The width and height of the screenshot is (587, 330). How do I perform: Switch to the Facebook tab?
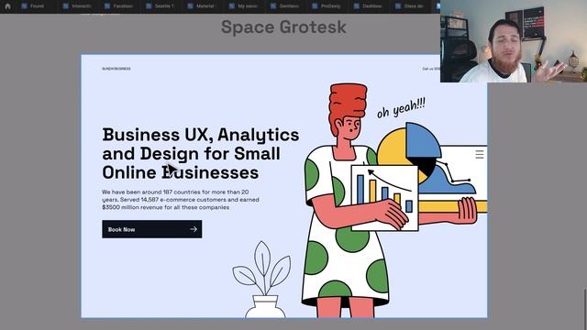click(x=119, y=6)
